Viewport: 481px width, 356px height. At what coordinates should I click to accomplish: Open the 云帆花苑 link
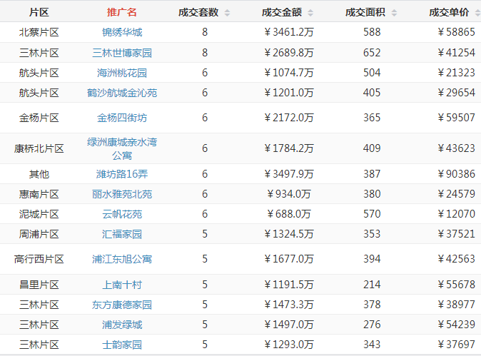coord(122,214)
